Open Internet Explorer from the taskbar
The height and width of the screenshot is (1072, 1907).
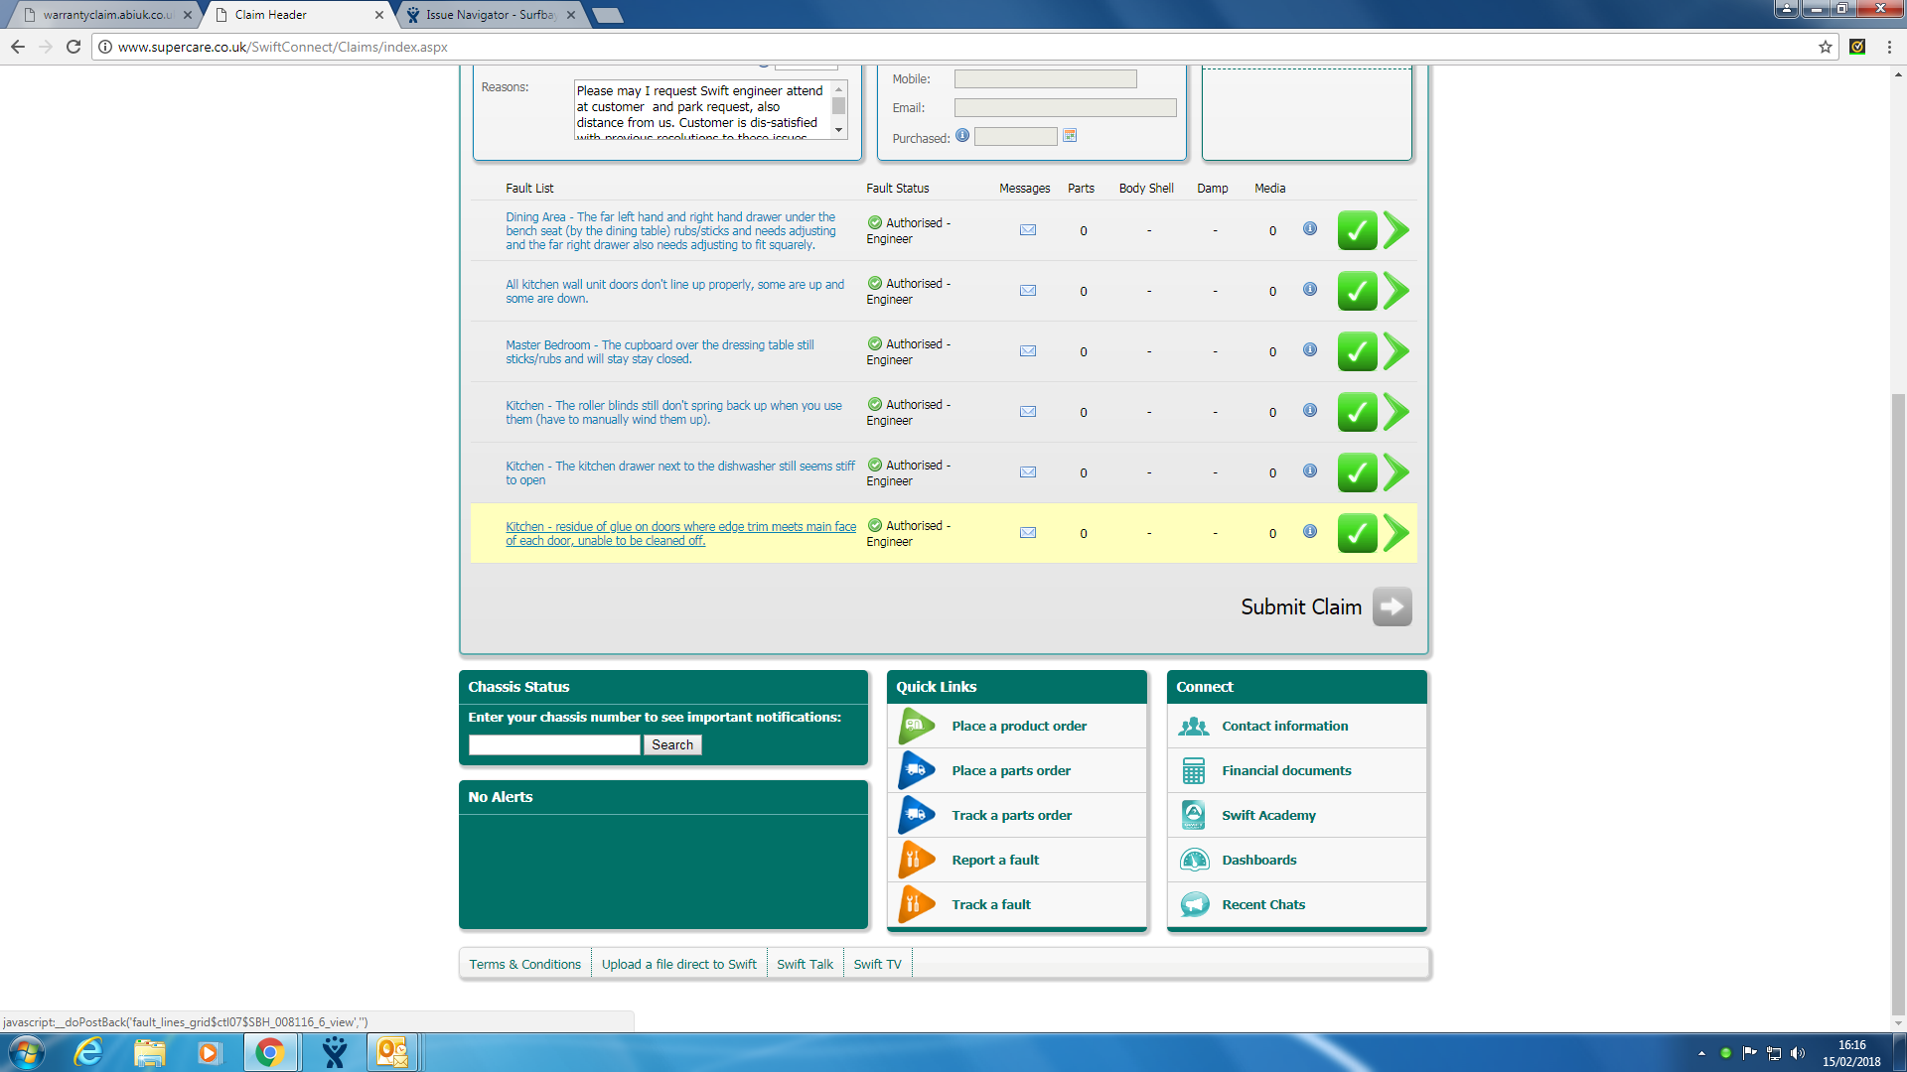(88, 1052)
